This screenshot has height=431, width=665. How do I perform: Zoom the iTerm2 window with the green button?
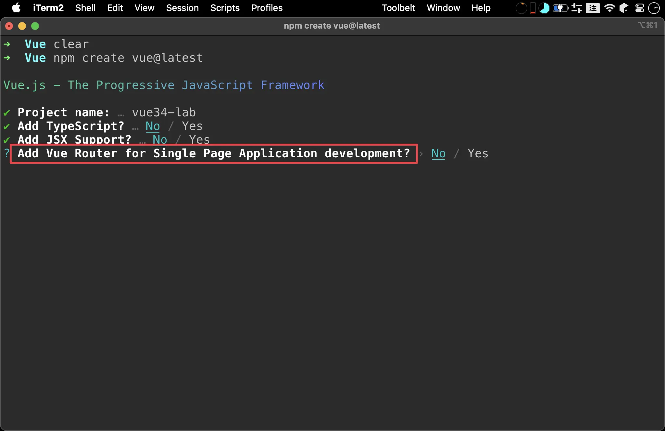(x=35, y=26)
